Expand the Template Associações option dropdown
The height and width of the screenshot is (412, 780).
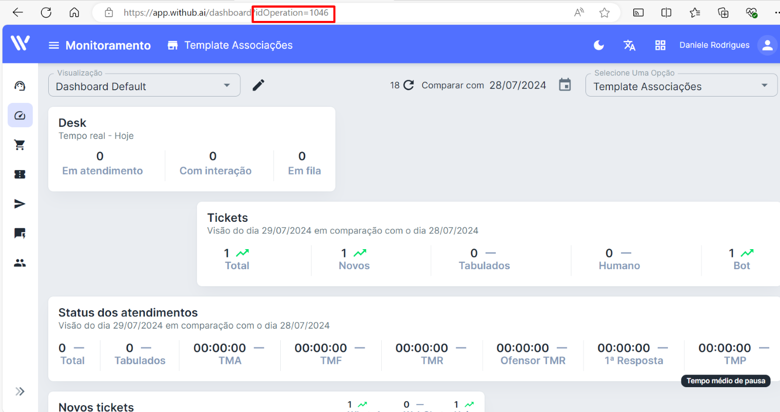pyautogui.click(x=681, y=85)
